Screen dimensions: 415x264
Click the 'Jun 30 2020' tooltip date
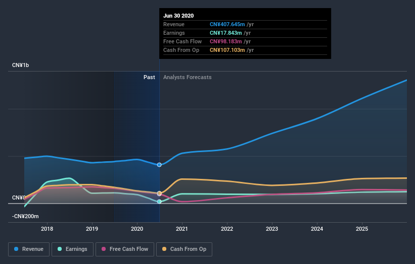point(178,16)
